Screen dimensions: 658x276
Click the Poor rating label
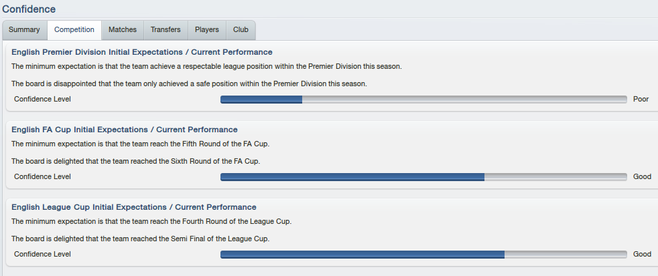641,100
